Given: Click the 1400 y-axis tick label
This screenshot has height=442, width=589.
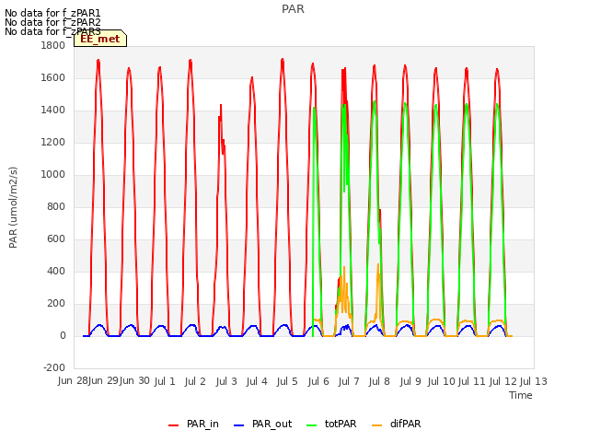Looking at the screenshot, I should (x=53, y=110).
